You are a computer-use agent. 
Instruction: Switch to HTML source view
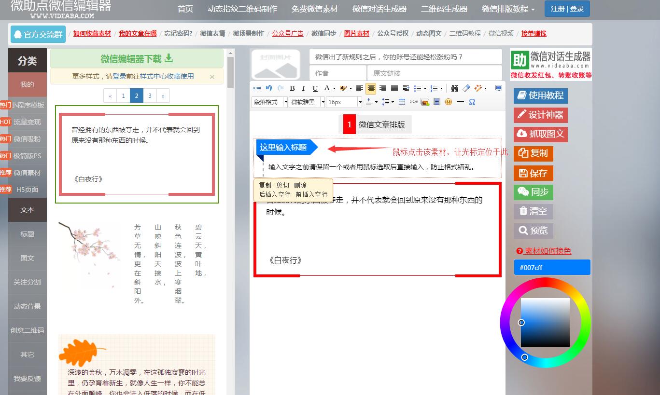point(257,88)
